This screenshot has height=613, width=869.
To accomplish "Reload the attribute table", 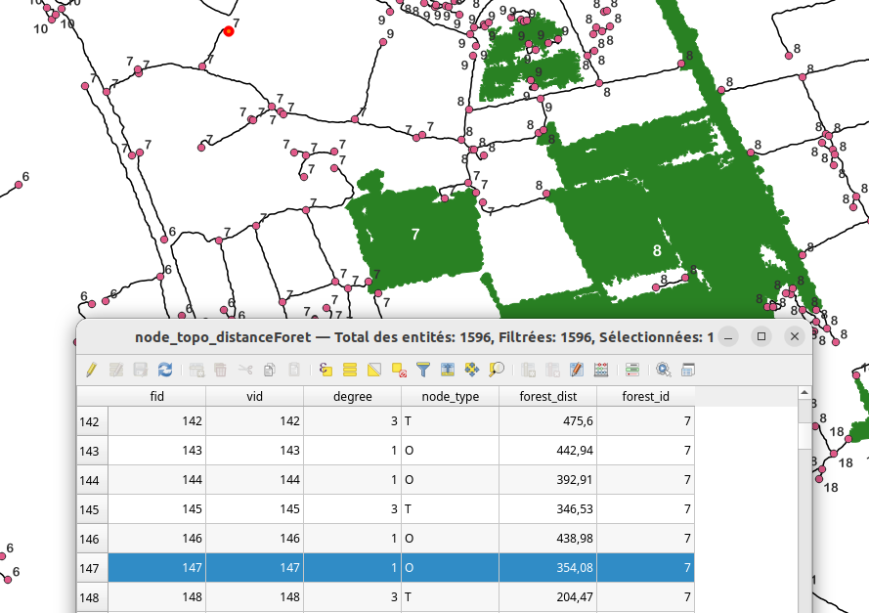I will [x=165, y=370].
